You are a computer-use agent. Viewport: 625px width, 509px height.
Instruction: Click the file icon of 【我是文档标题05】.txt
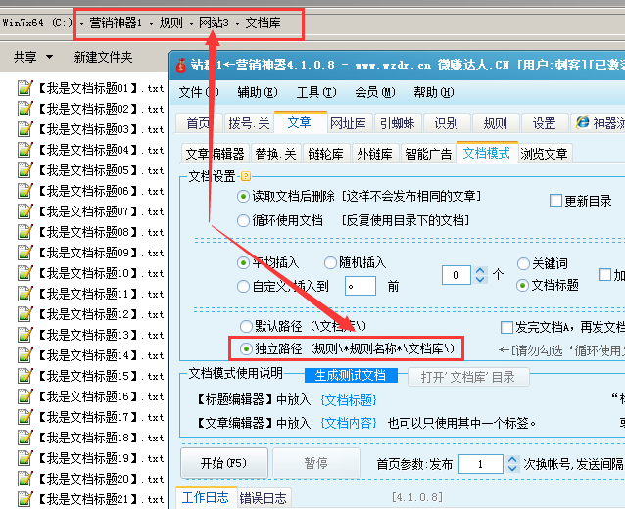point(26,170)
